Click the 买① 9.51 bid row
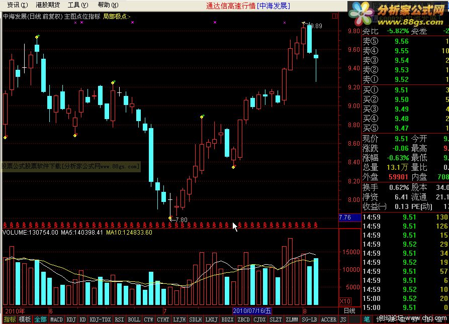Viewport: 449px width, 324px height. pos(405,90)
